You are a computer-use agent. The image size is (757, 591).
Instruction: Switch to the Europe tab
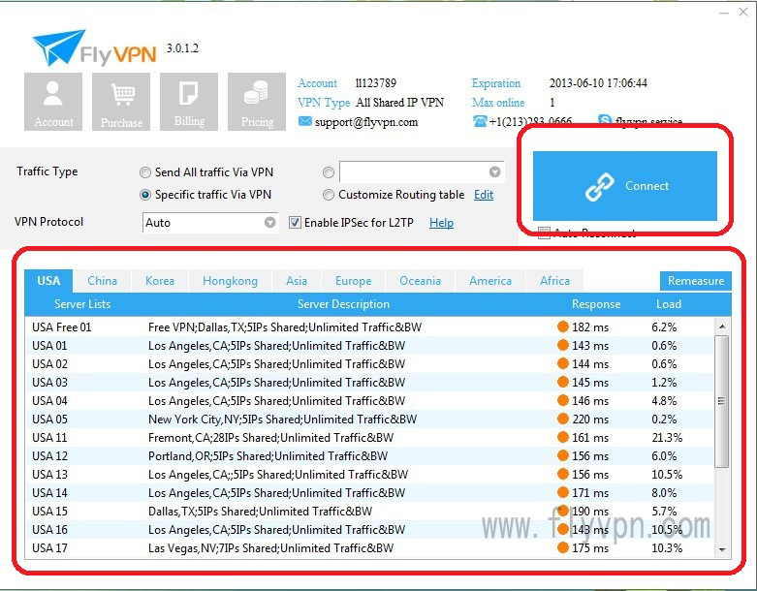pos(354,281)
